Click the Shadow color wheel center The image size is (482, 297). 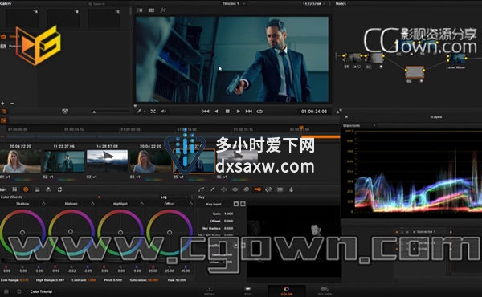[x=22, y=233]
